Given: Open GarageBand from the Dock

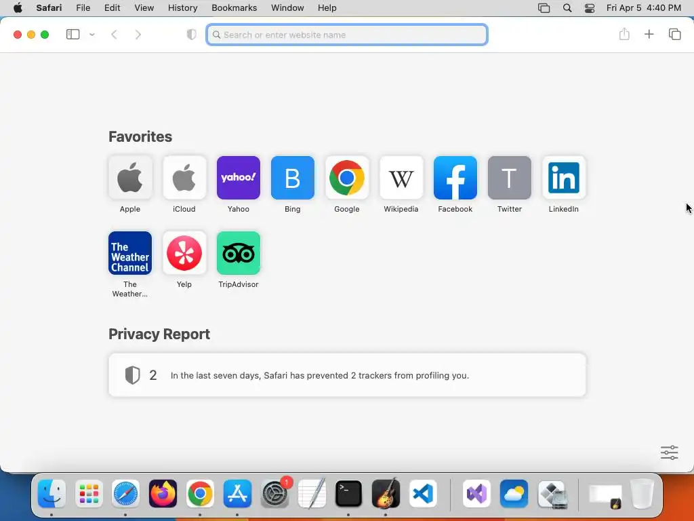Looking at the screenshot, I should 386,493.
